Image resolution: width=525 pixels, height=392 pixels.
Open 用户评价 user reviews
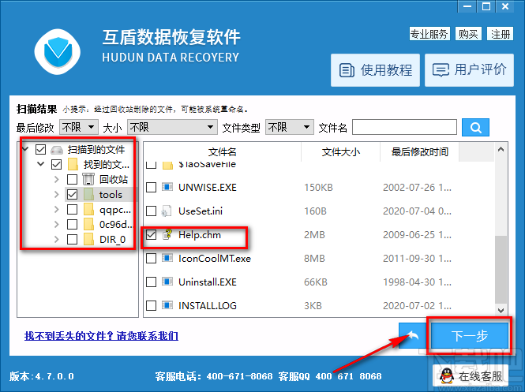pos(470,70)
